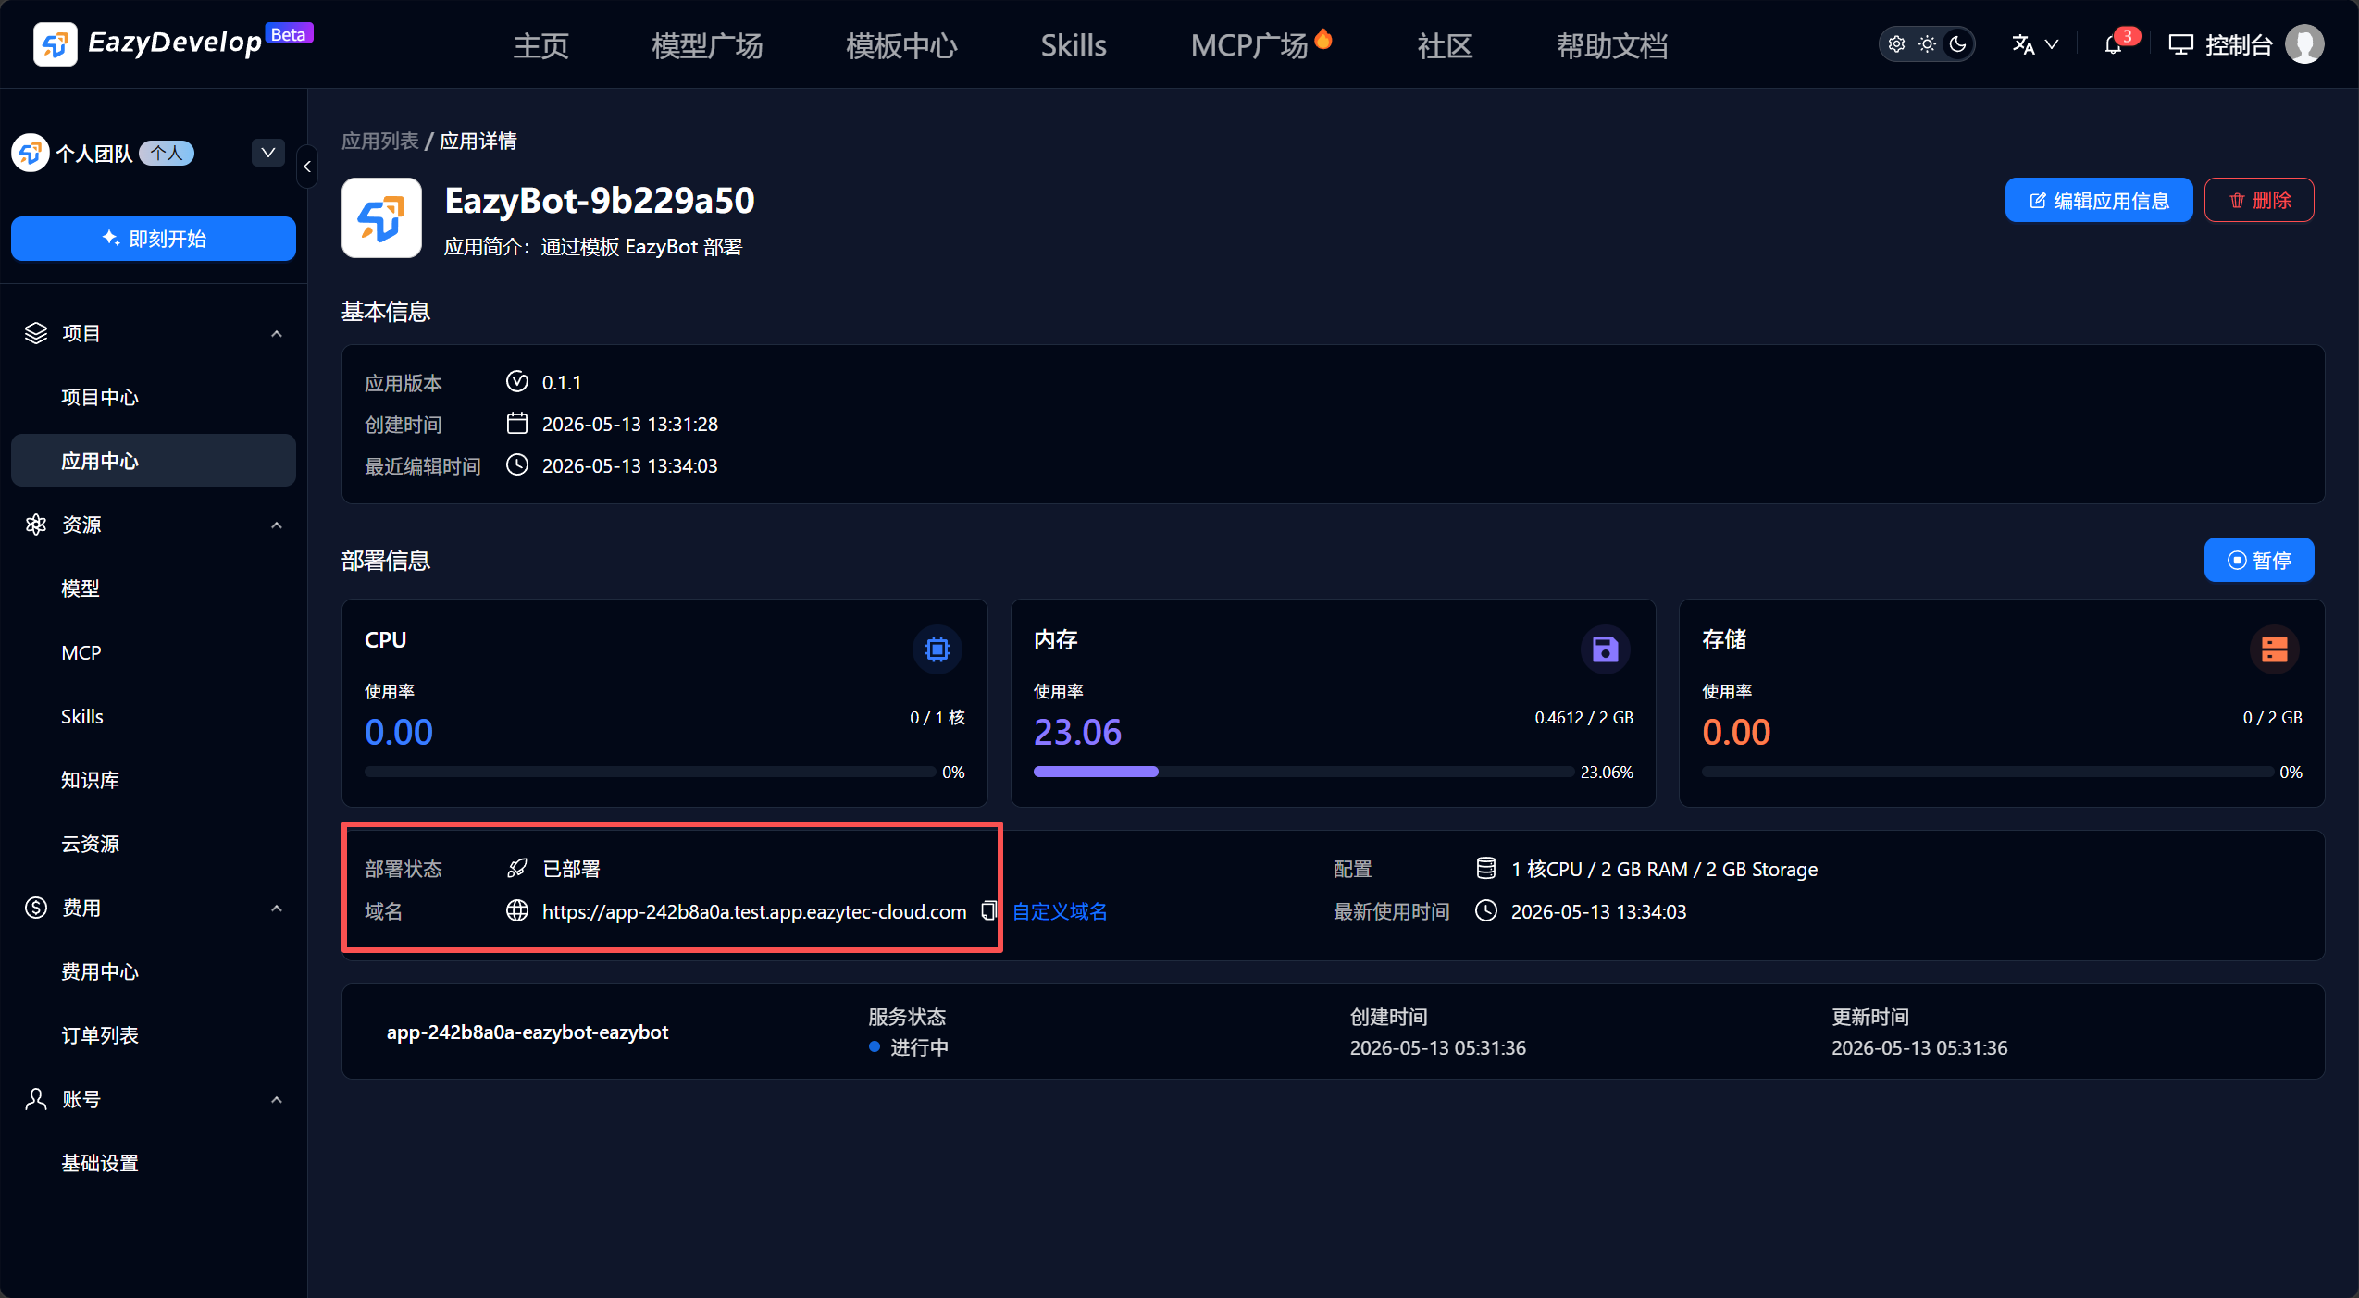Open the language selector dropdown
Viewport: 2359px width, 1298px height.
(x=2035, y=44)
